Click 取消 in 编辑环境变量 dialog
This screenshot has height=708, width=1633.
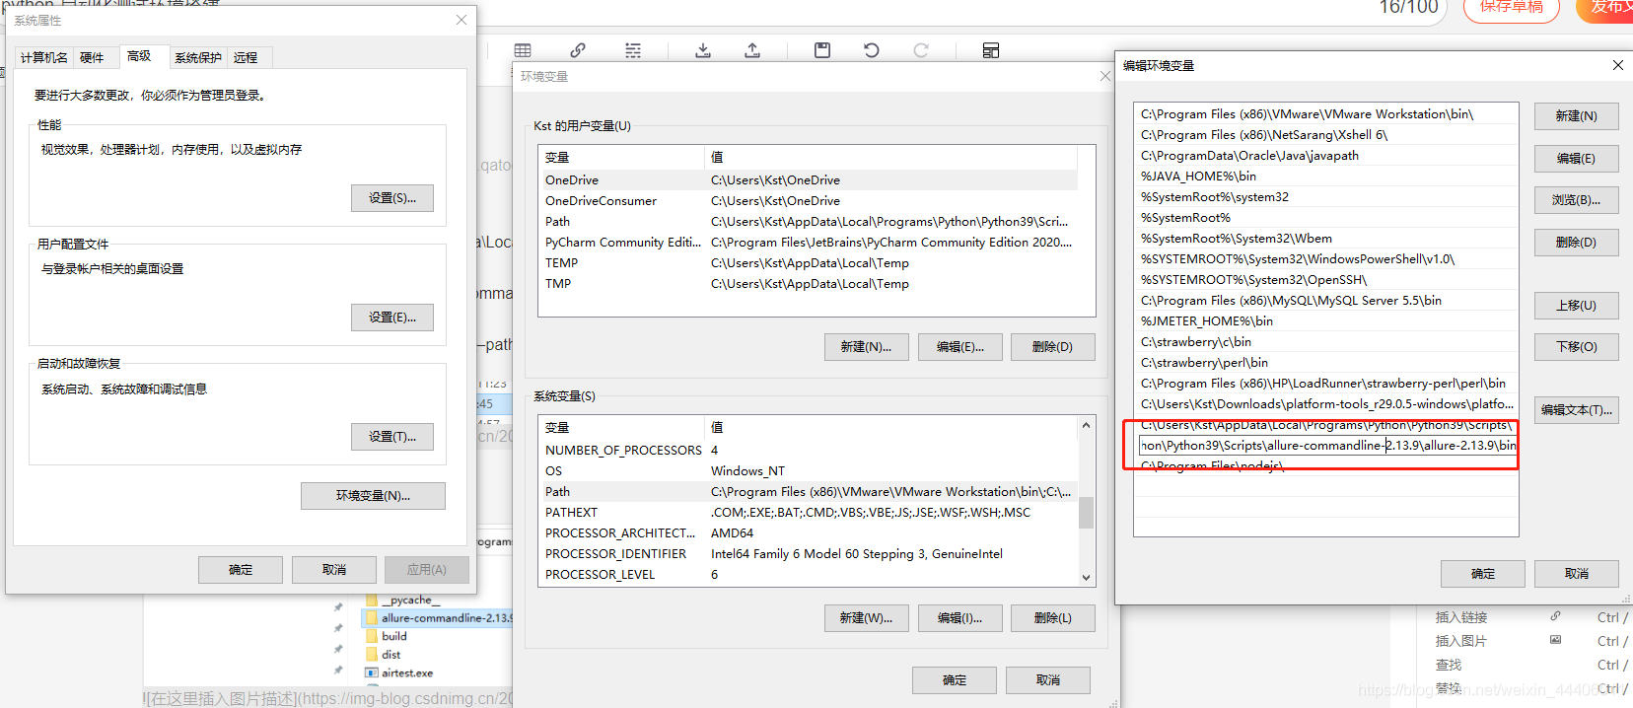[x=1577, y=574]
